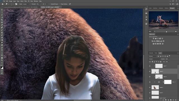Hide Layer 7 with eye icon
This screenshot has height=101, width=179.
pyautogui.click(x=150, y=66)
